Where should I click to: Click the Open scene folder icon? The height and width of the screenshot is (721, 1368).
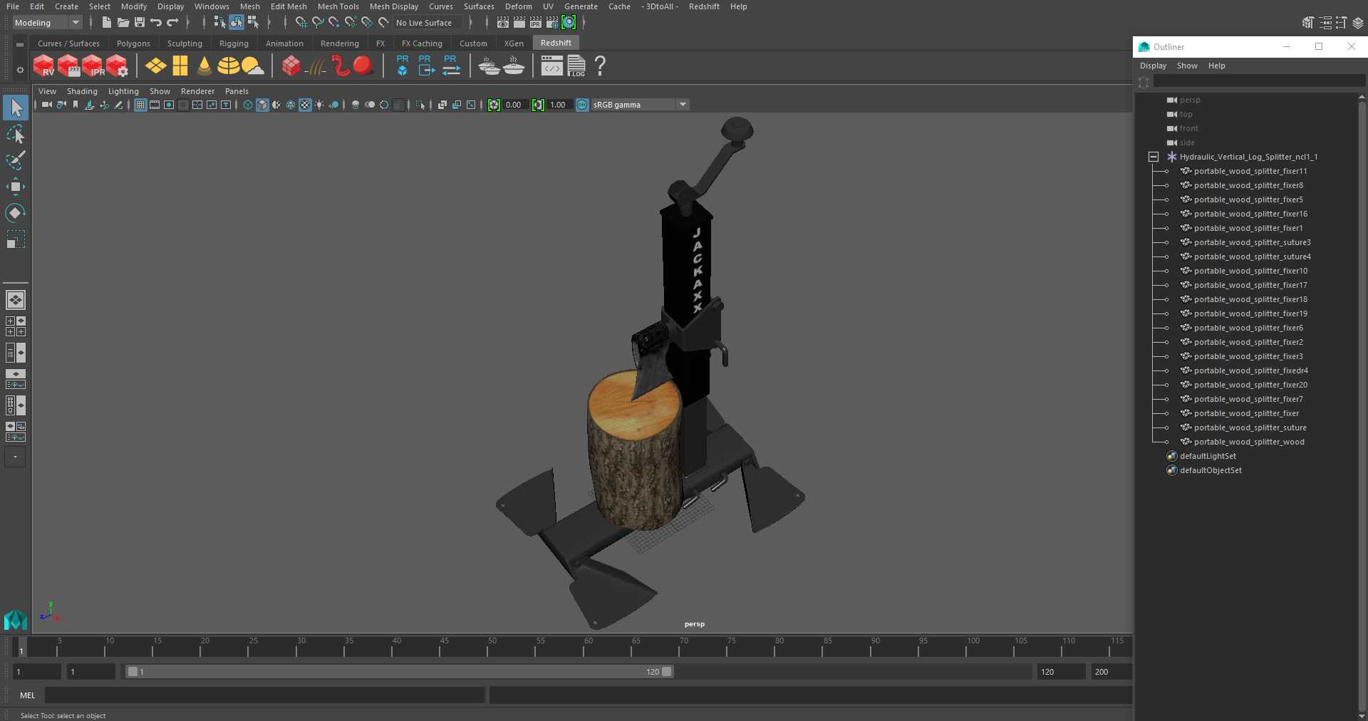[123, 23]
